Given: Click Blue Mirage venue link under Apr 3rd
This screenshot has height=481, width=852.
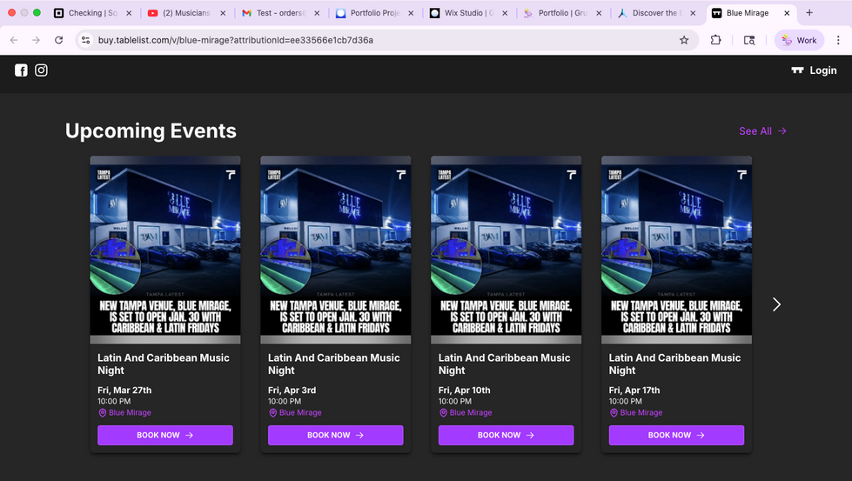Looking at the screenshot, I should tap(295, 412).
